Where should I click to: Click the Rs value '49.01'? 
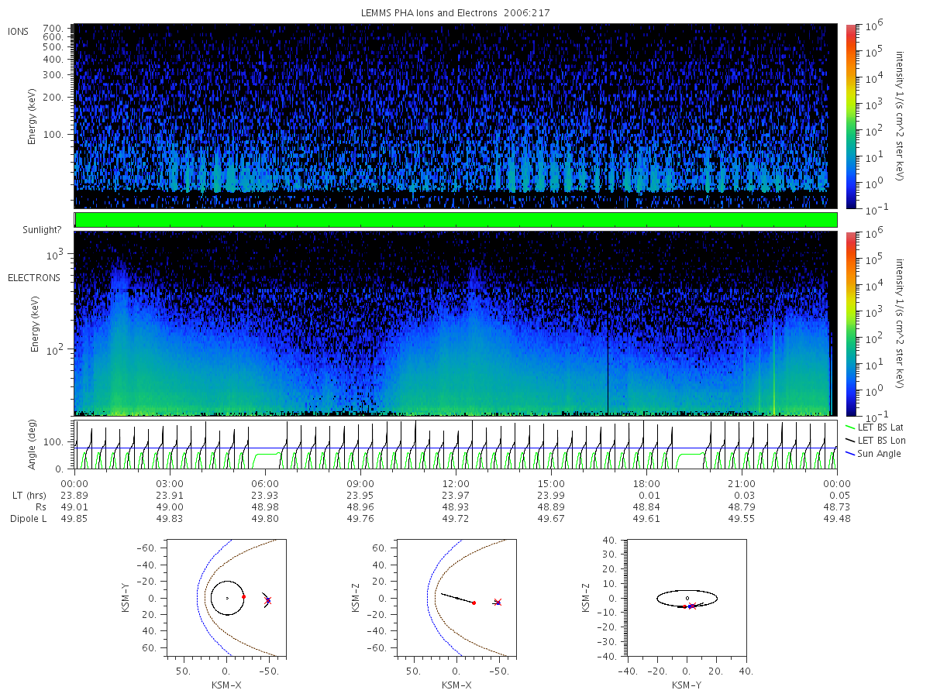pos(74,507)
